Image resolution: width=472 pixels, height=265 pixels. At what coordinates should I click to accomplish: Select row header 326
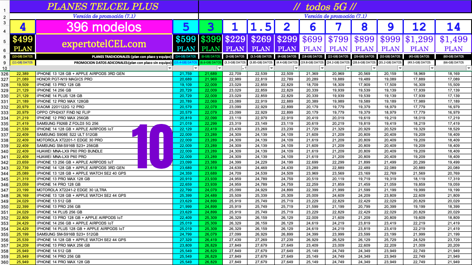(5, 74)
